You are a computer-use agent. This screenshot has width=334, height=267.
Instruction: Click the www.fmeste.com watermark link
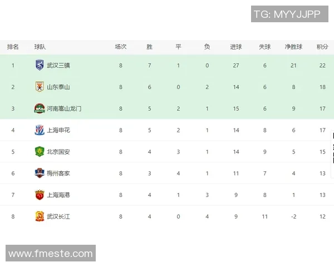point(51,254)
